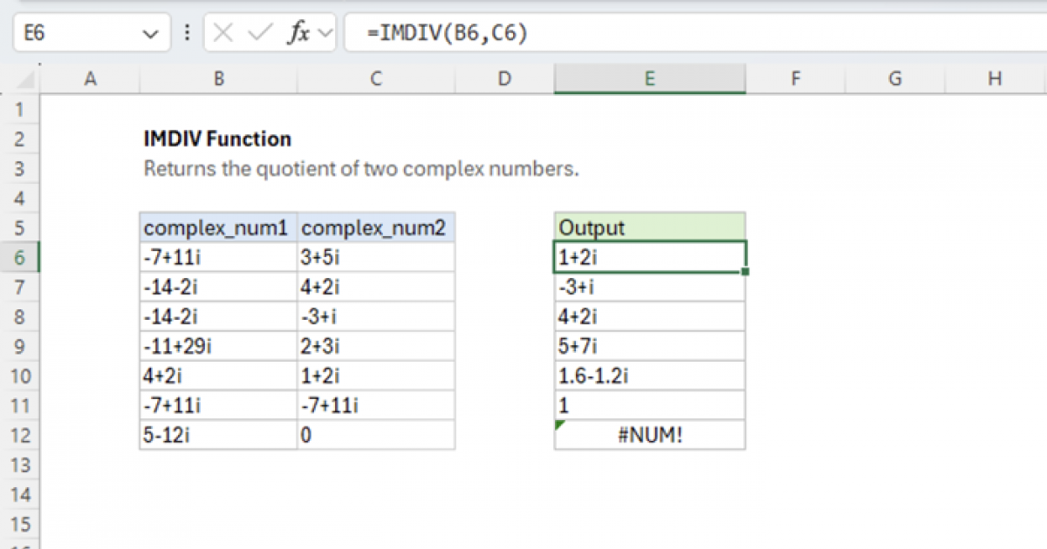Screen dimensions: 1047x549
Task: Select column E by clicking its header
Action: tap(649, 78)
